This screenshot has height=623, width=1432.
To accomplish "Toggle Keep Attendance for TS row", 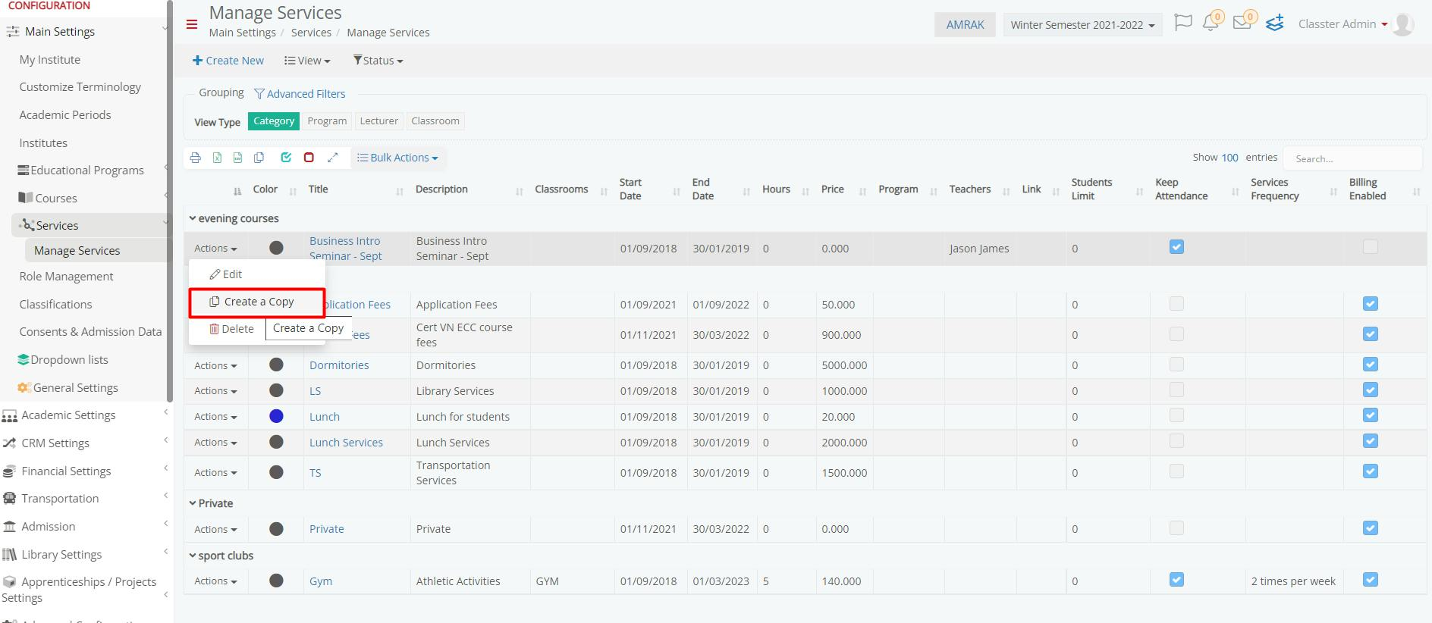I will 1176,471.
